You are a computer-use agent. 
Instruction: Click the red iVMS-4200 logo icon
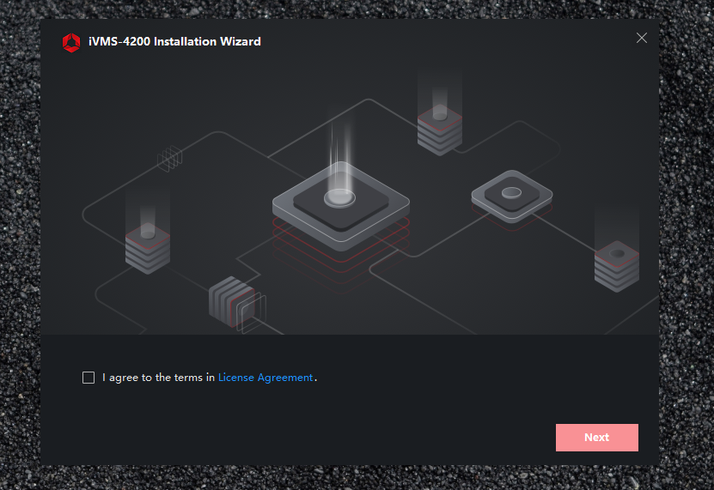(x=71, y=42)
